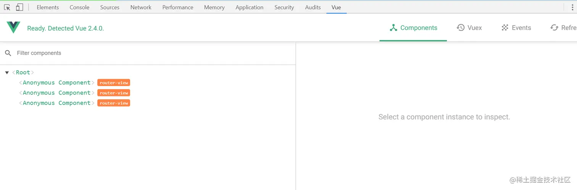Open the Application tab
Screen dimensions: 577x190
pyautogui.click(x=249, y=7)
